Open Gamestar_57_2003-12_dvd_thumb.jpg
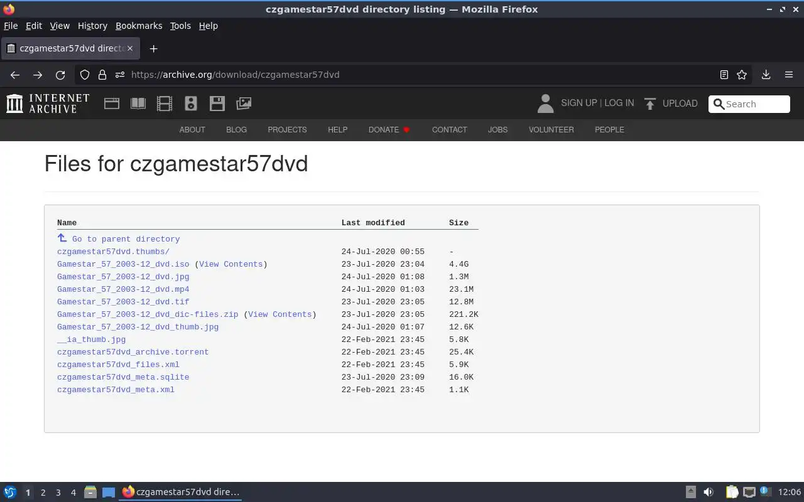The height and width of the screenshot is (502, 804). (138, 327)
